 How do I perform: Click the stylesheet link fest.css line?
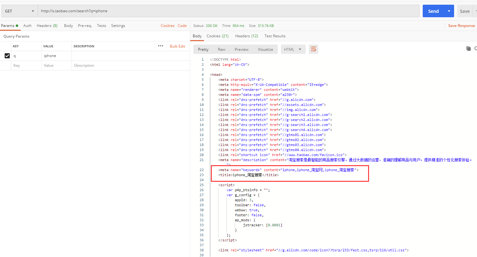pos(314,250)
